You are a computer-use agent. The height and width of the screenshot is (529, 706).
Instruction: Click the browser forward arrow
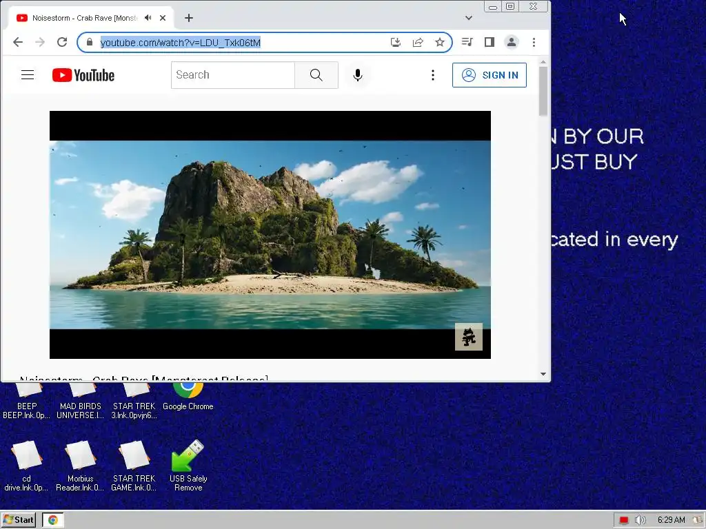coord(40,42)
